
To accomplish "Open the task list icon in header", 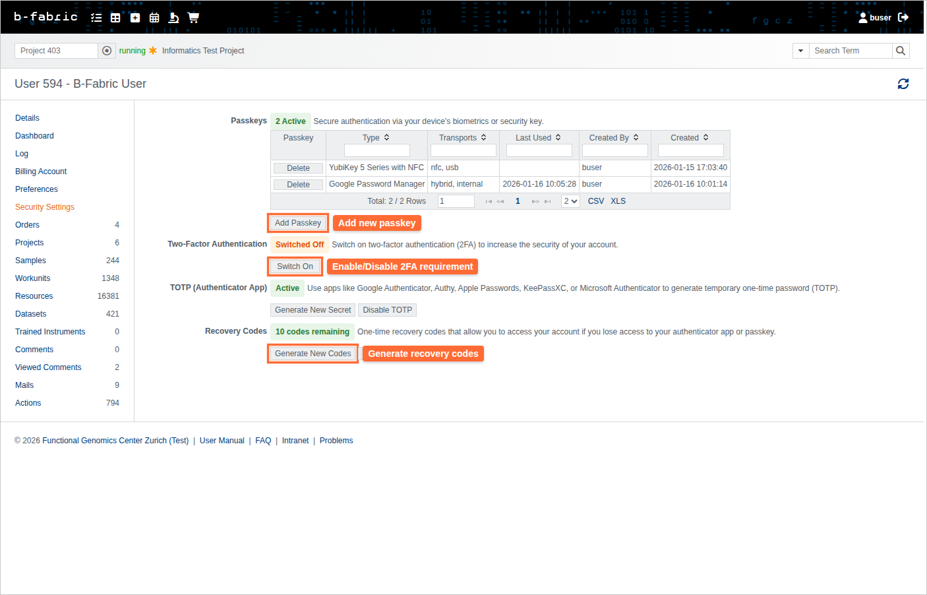I will click(96, 18).
